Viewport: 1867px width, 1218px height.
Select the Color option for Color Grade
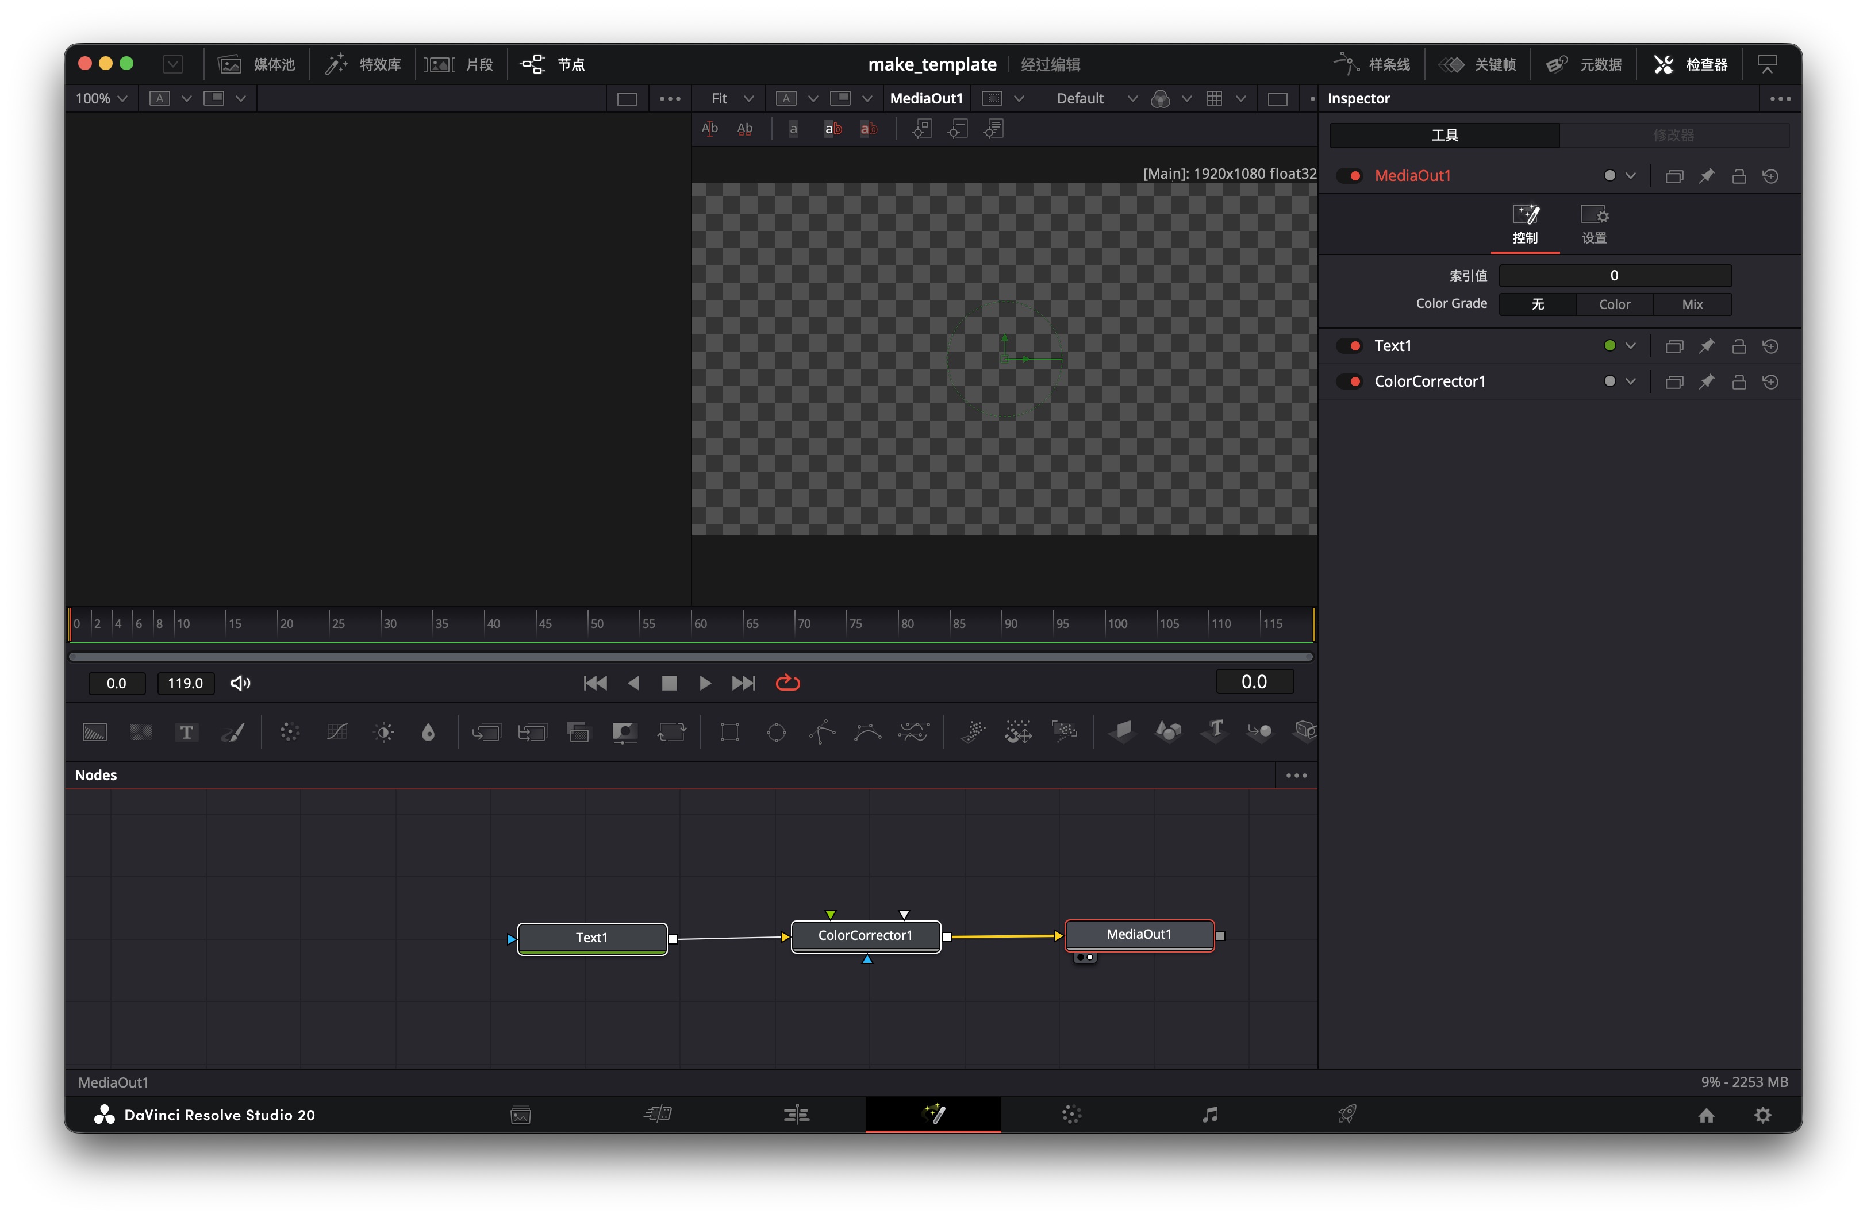click(1614, 304)
